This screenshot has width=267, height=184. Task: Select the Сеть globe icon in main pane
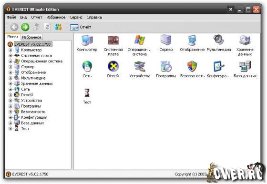click(x=87, y=66)
